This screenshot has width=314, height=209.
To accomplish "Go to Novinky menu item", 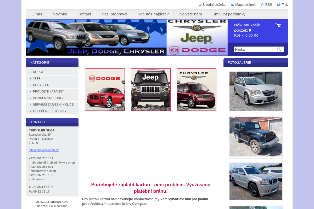I will [x=60, y=14].
